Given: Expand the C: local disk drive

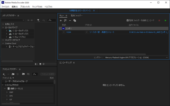Looking at the screenshot, I should pos(6,31).
